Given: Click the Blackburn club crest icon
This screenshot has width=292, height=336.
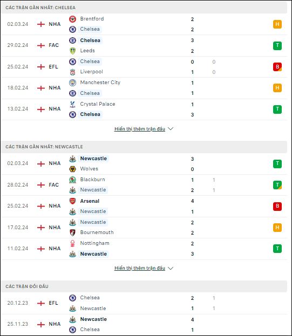Looking at the screenshot, I should click(72, 180).
